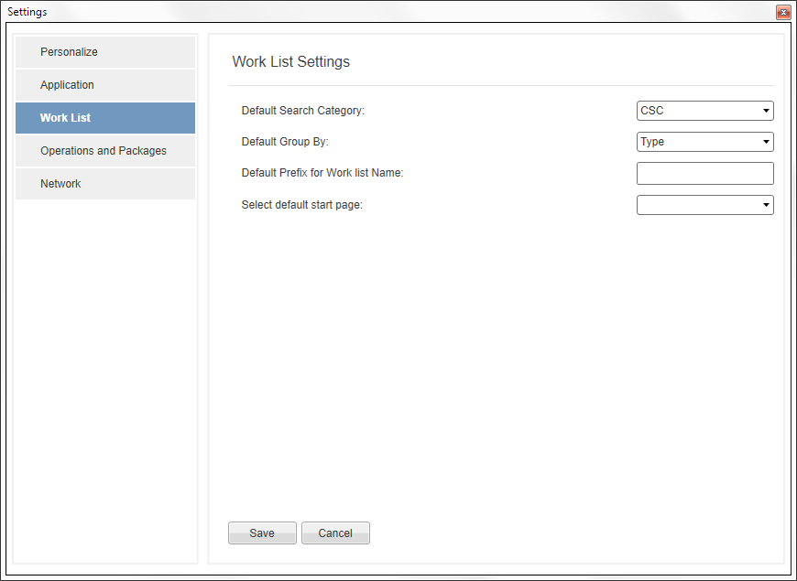The width and height of the screenshot is (797, 581).
Task: Click the CSC value in Default Search Category
Action: [652, 111]
